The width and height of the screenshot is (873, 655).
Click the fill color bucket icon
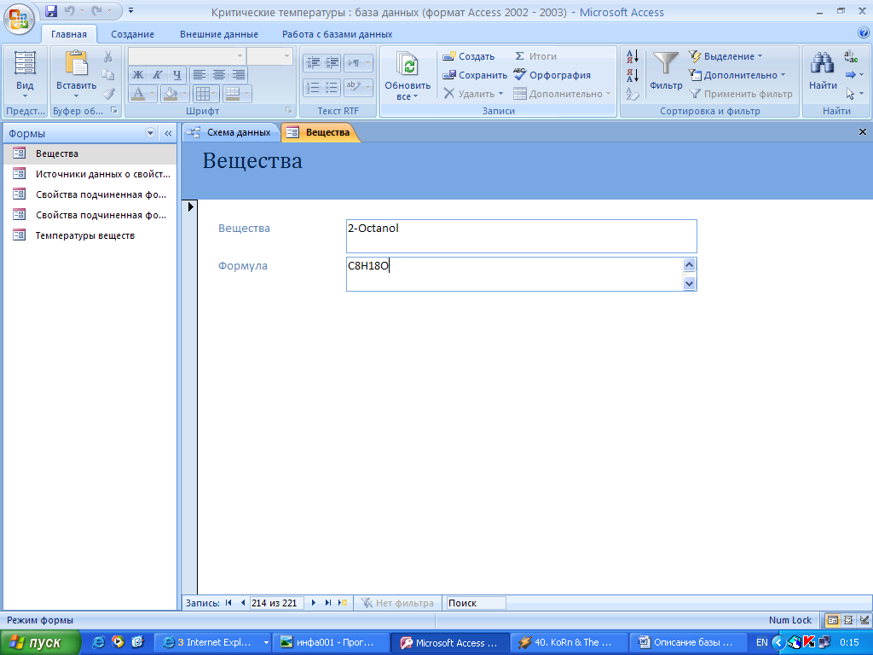[171, 94]
